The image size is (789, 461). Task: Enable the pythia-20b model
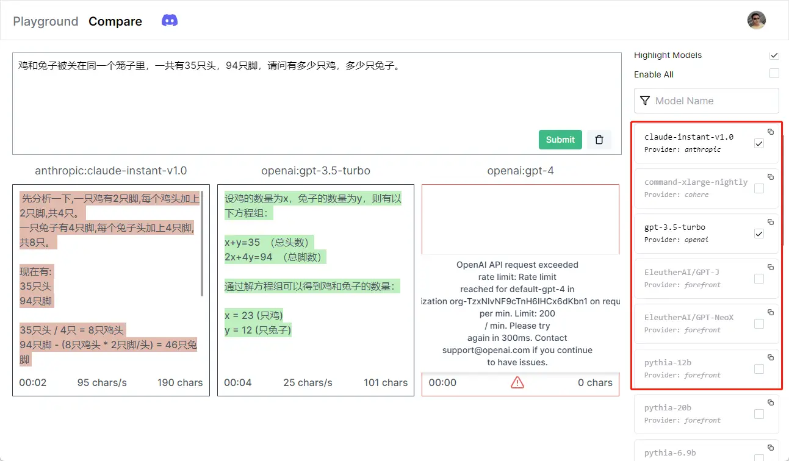coord(759,414)
